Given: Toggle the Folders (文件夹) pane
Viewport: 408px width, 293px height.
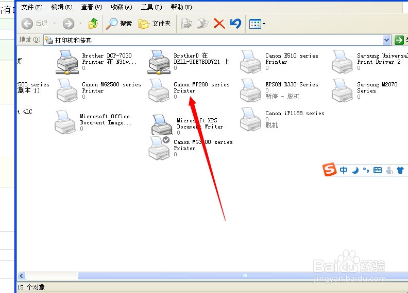Looking at the screenshot, I should [x=155, y=24].
